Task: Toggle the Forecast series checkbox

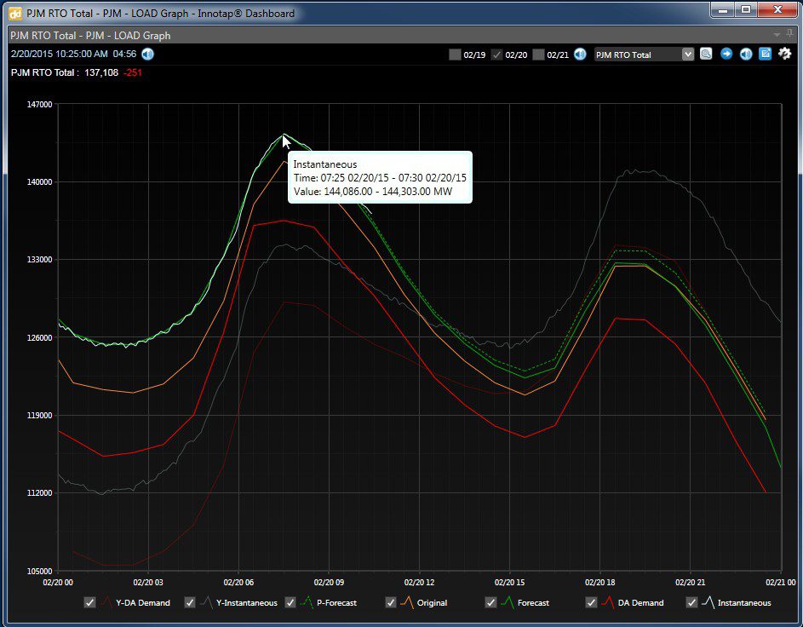Action: (490, 602)
